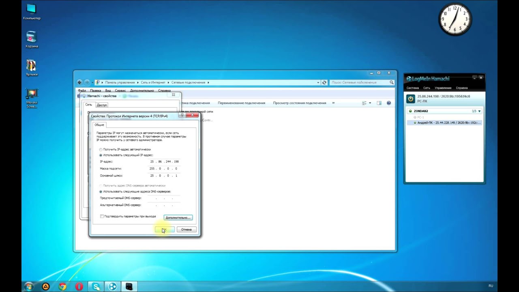Open the Movavi Screen desktop icon
Image resolution: width=519 pixels, height=292 pixels.
pos(31,99)
